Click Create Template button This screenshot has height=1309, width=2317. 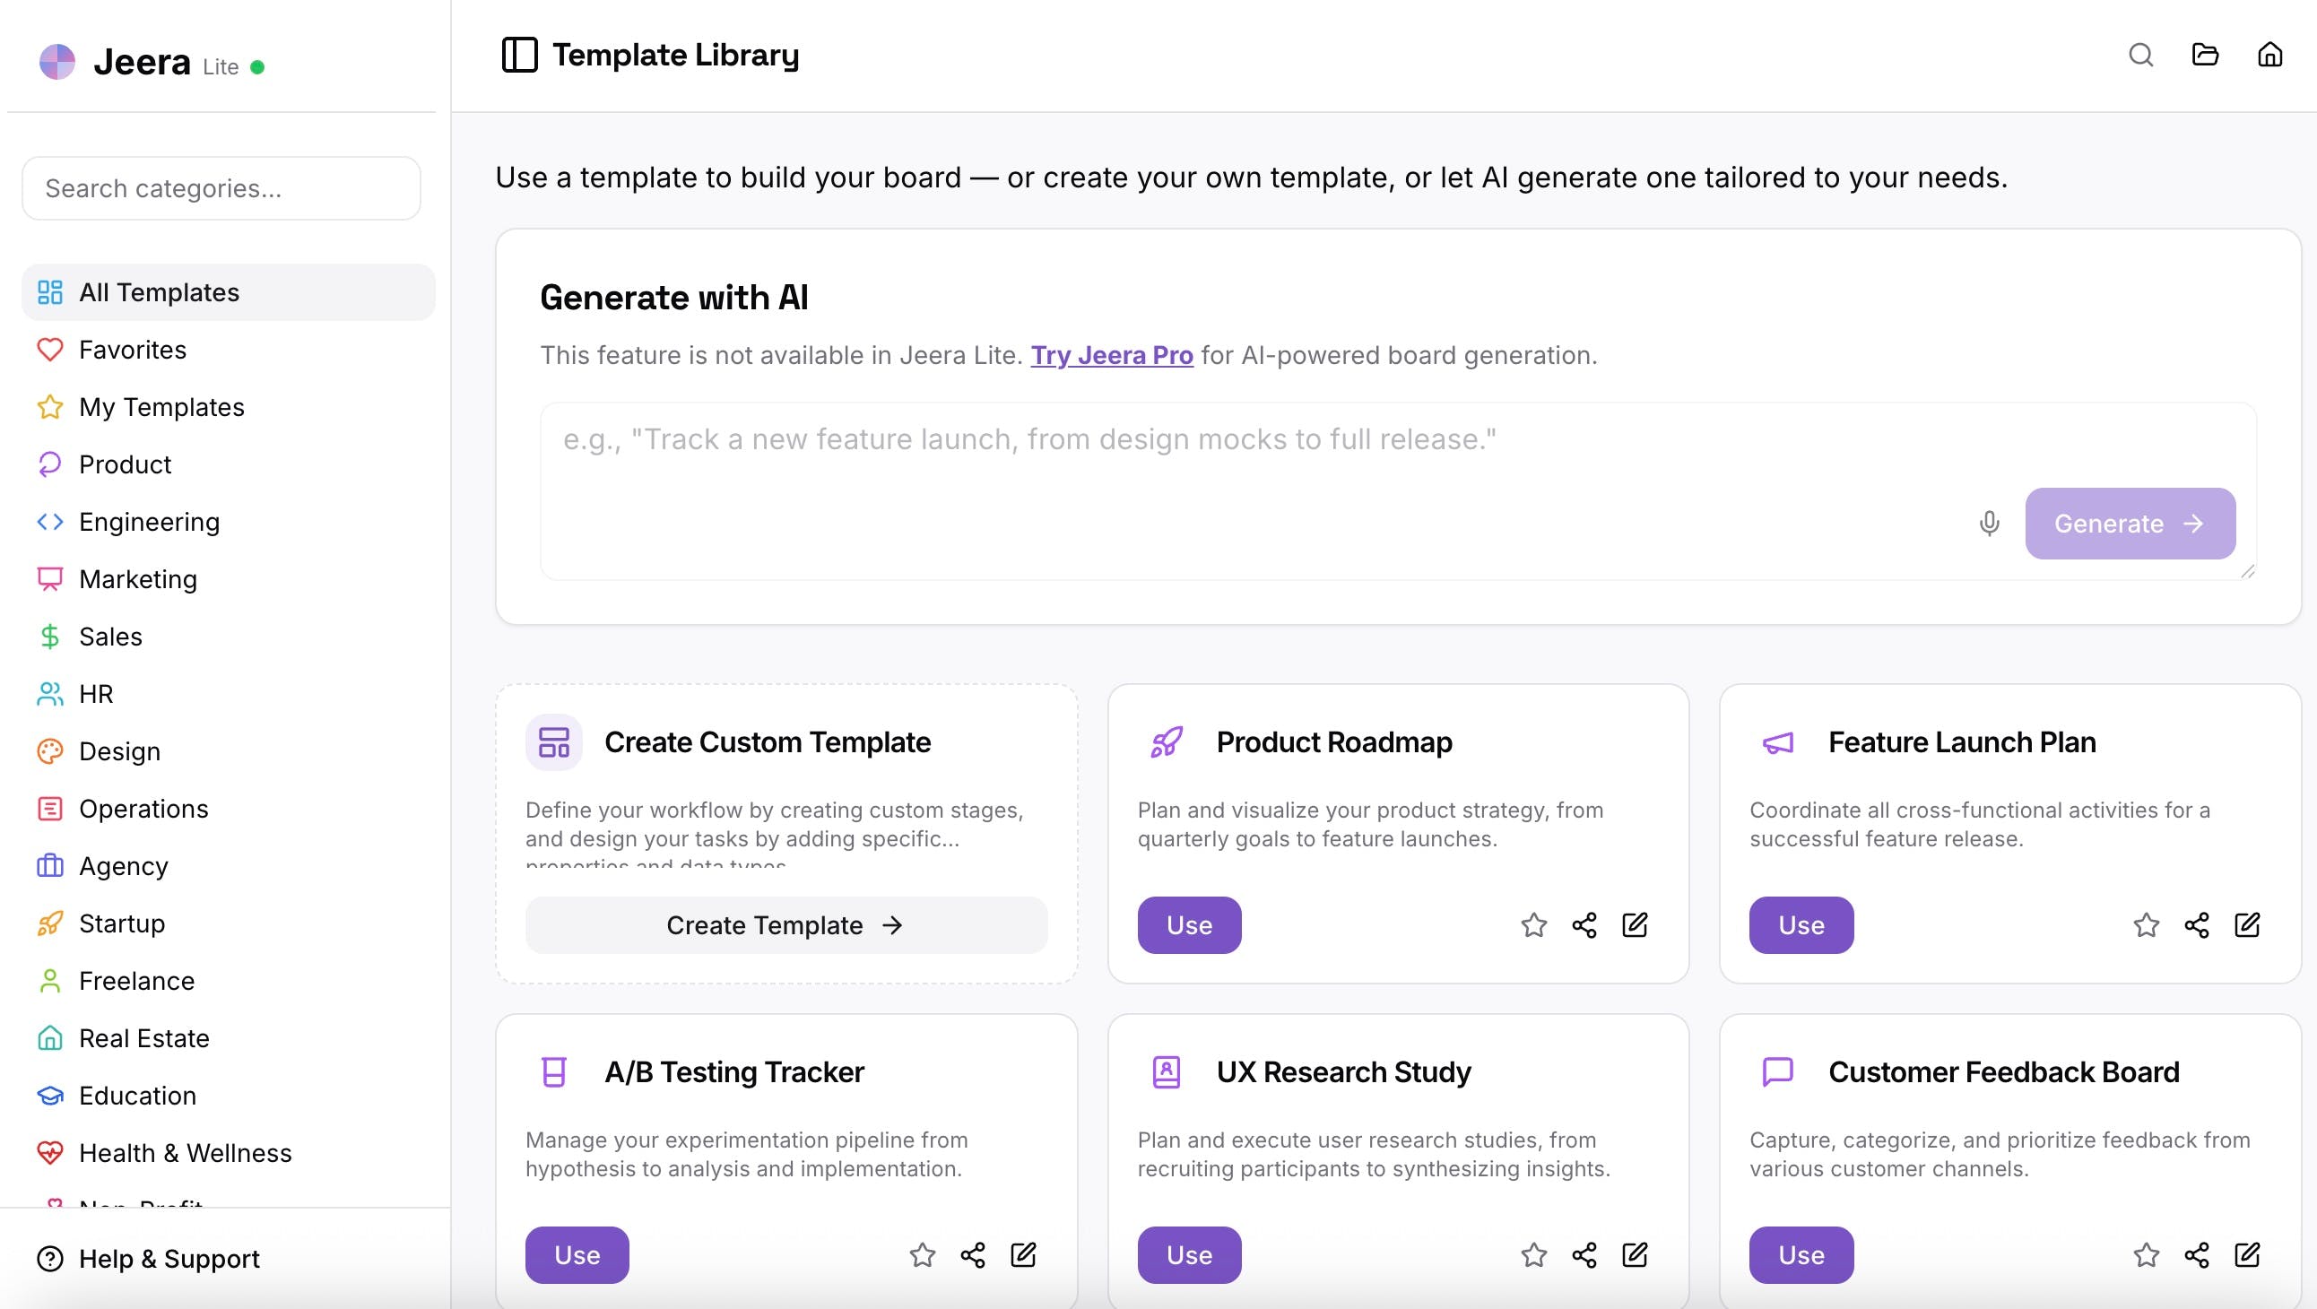pos(785,925)
